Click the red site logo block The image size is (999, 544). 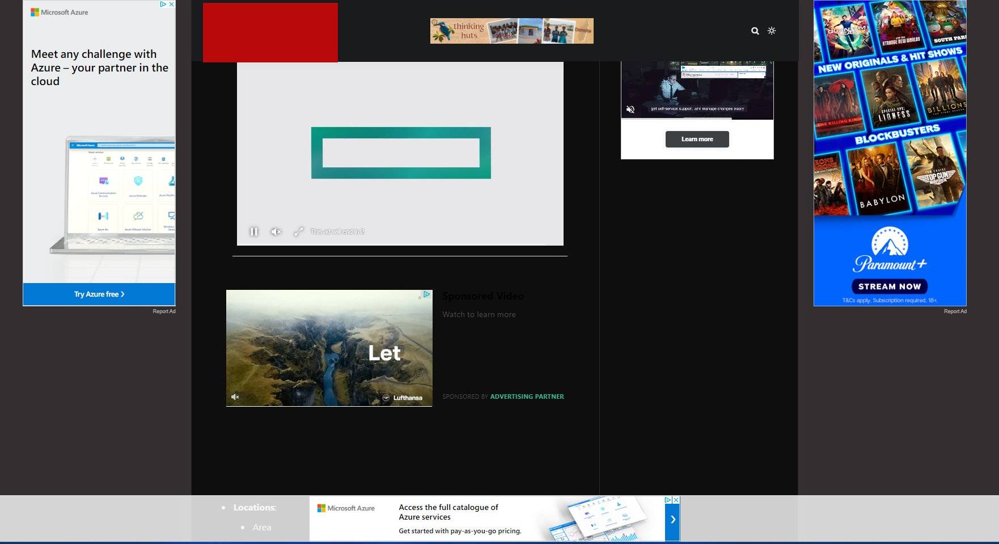270,32
